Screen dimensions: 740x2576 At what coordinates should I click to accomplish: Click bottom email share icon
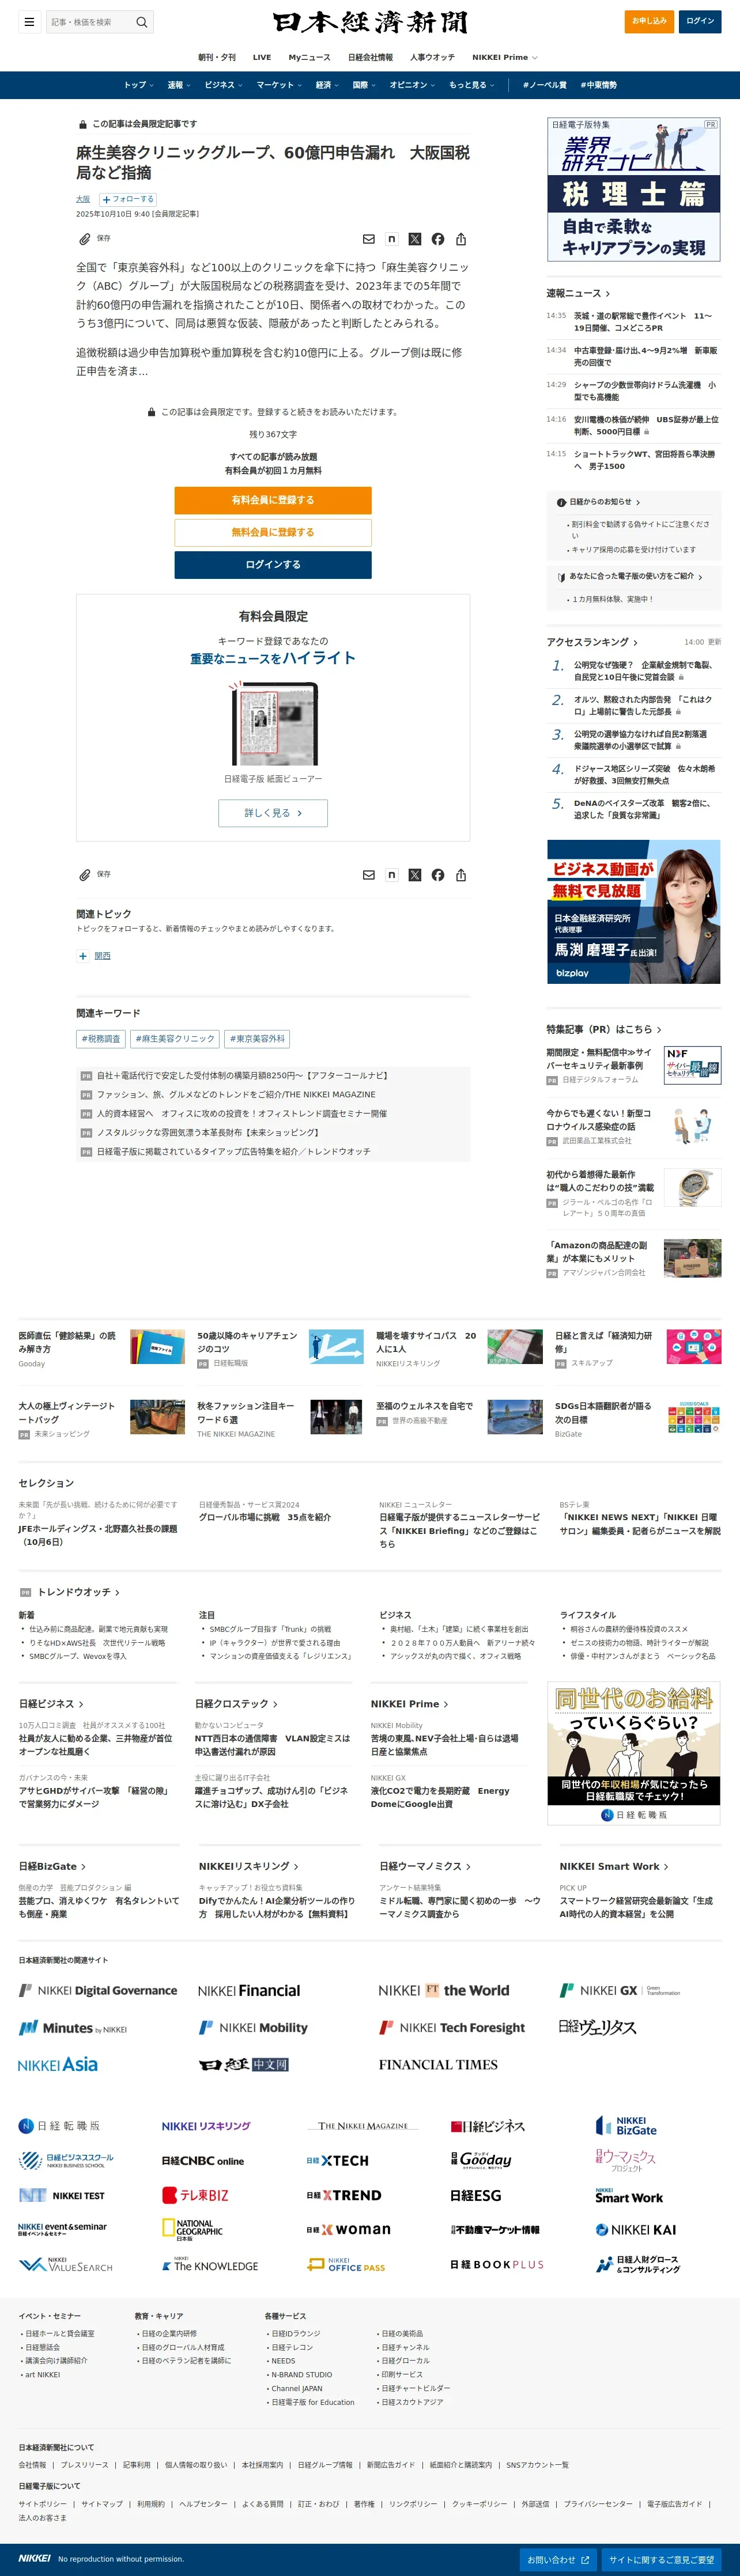click(368, 875)
